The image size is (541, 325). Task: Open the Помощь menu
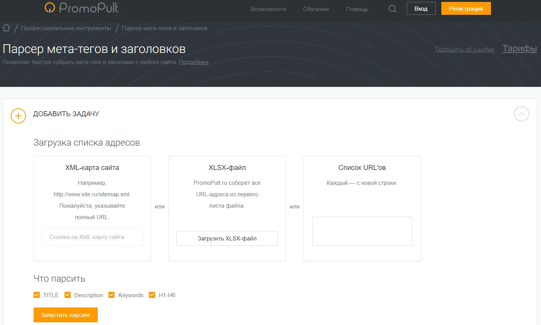(357, 9)
